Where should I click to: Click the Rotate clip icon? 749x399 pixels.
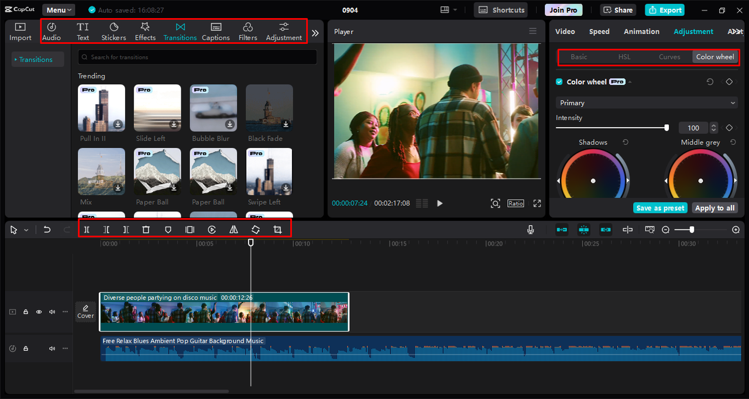tap(256, 230)
